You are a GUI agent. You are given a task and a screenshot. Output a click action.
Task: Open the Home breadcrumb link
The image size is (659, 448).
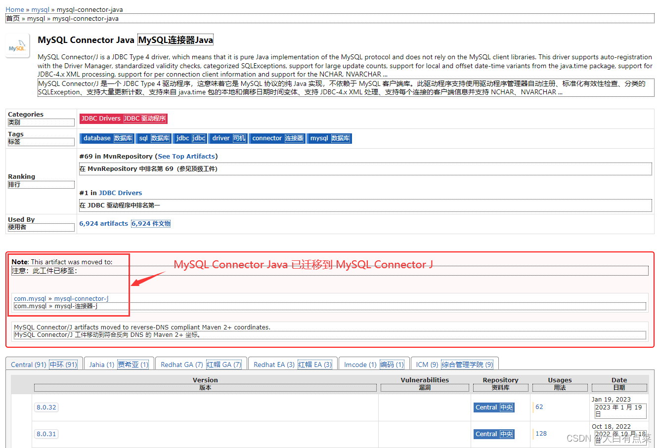15,9
